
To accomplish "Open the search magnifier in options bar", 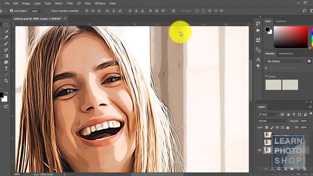I will [304, 11].
